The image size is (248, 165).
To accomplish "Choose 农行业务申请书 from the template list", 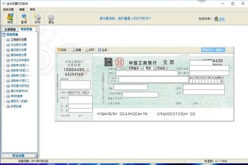I will [x=20, y=60].
